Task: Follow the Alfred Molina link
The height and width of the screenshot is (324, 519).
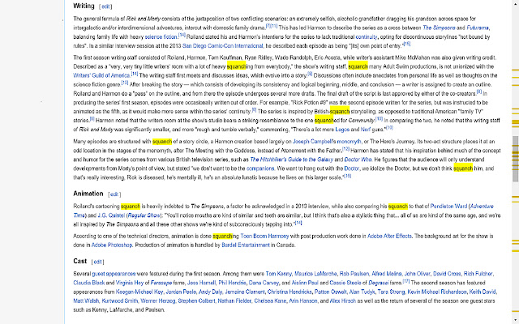Action: tap(386, 274)
